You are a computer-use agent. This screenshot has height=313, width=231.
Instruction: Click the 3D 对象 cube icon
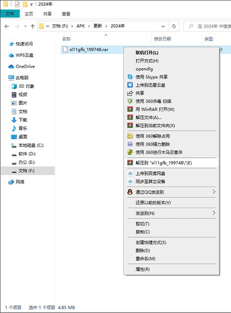tap(14, 86)
